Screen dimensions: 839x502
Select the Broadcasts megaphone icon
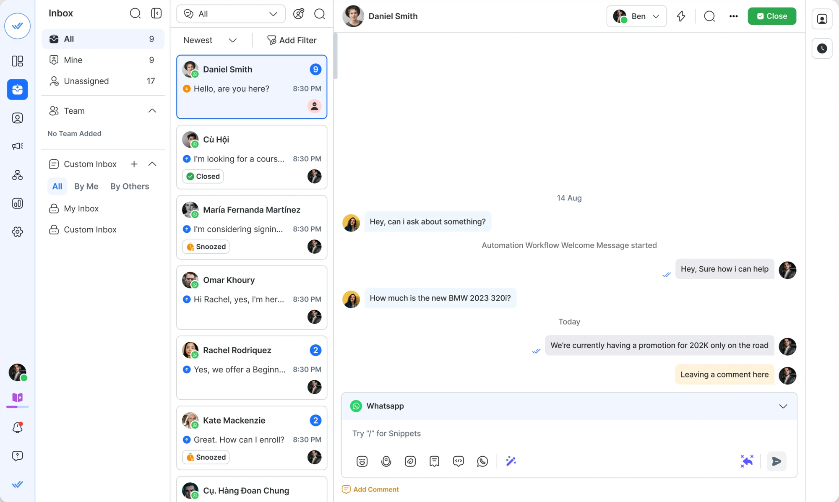click(x=17, y=146)
